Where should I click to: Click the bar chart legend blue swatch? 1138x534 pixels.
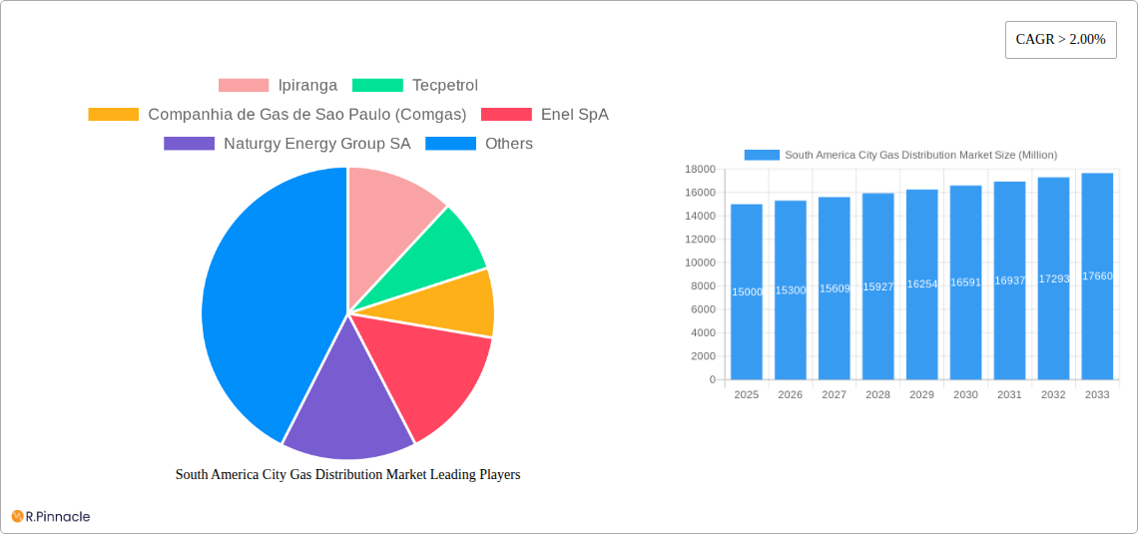762,155
